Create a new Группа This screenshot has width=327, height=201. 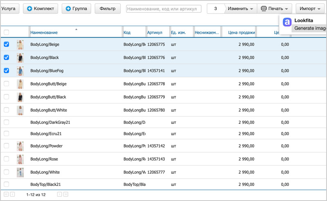[x=76, y=9]
